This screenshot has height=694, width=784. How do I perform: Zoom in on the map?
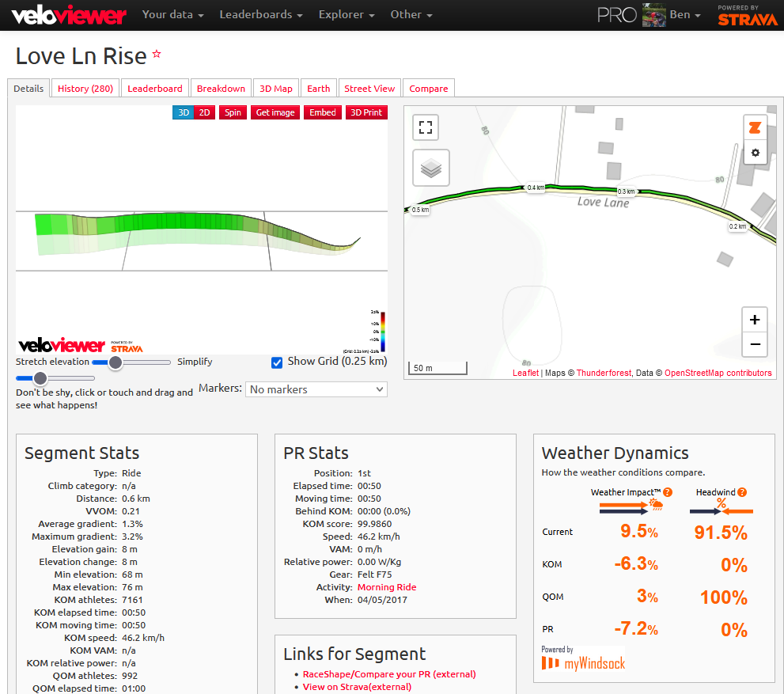pyautogui.click(x=755, y=320)
